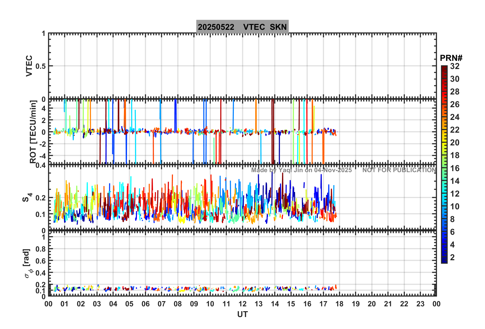Click the 23 hour tick label on the UT axis
The image size is (485, 329).
(x=420, y=304)
